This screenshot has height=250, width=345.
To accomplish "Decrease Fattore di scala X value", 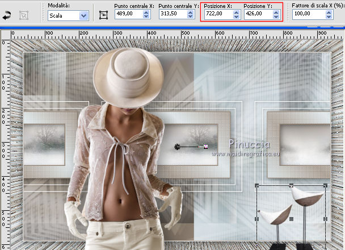I will 329,16.
